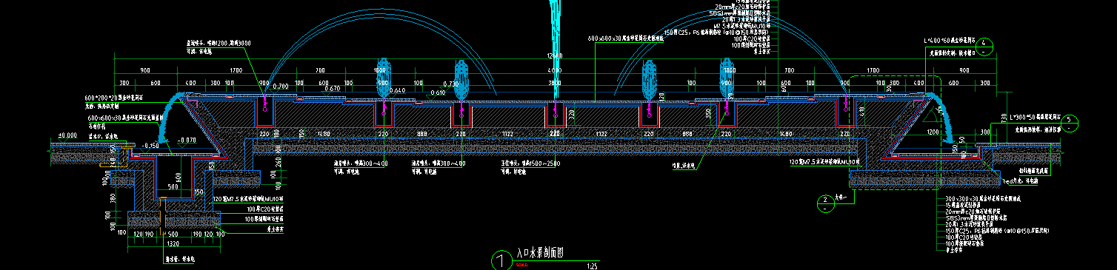1117x270 pixels.
Task: Click the numbered circle 1 drawing title marker
Action: click(x=501, y=260)
